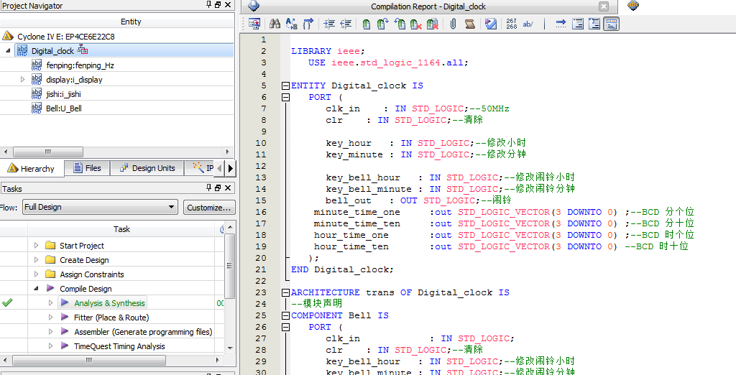Click the Task column header

(x=121, y=229)
